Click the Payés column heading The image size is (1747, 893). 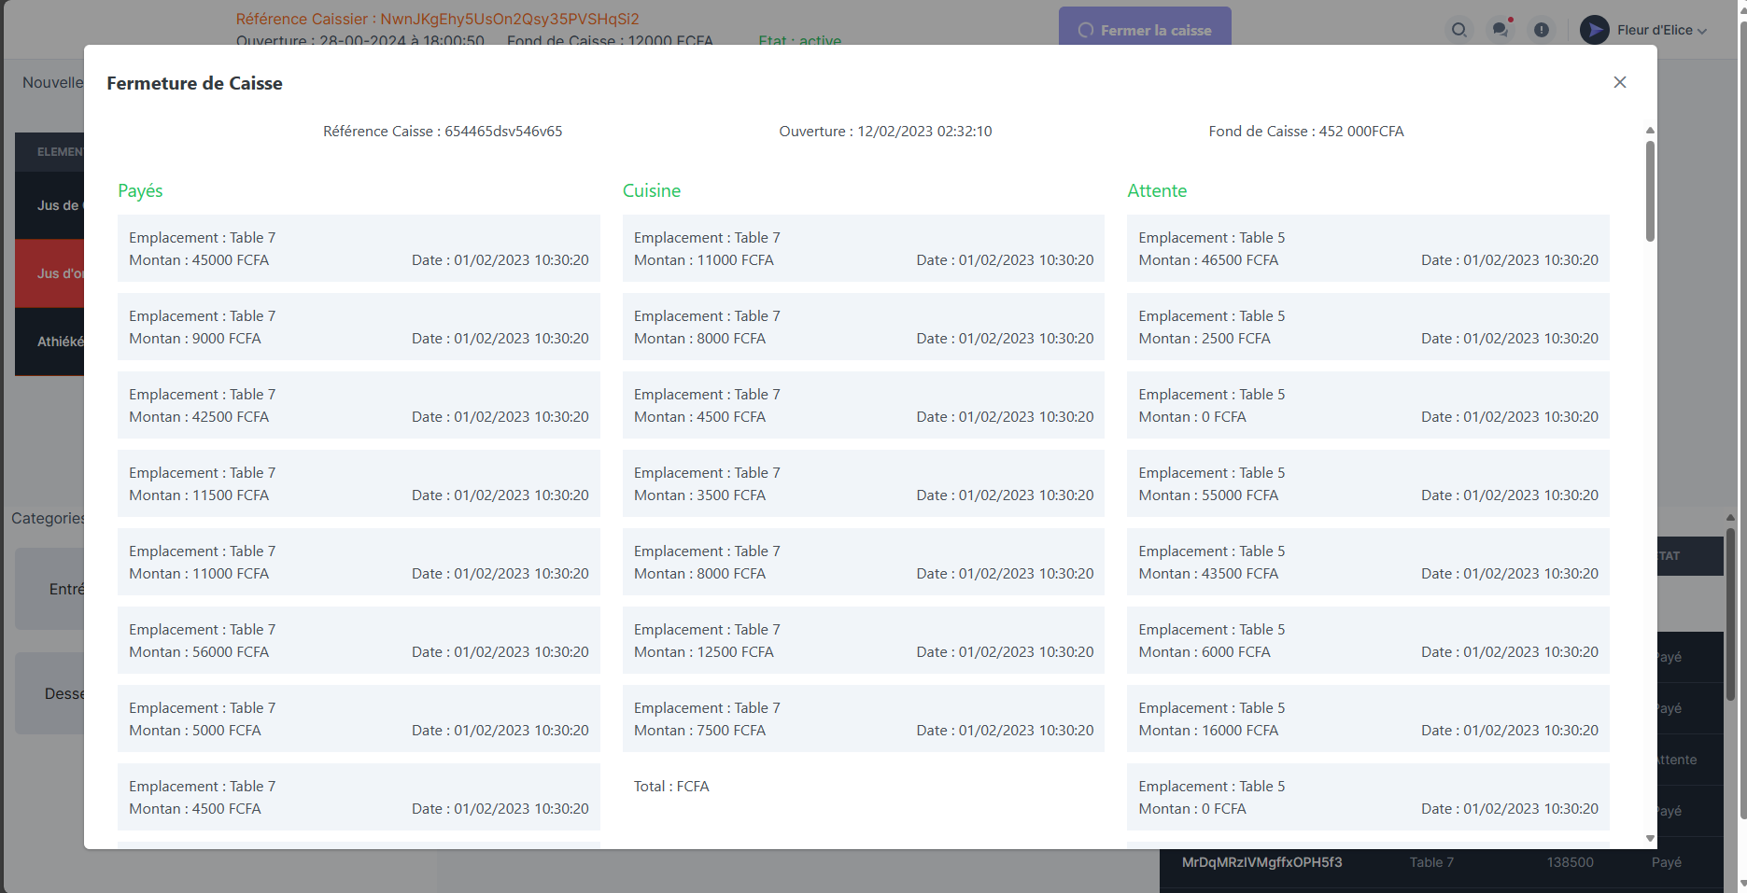point(140,190)
